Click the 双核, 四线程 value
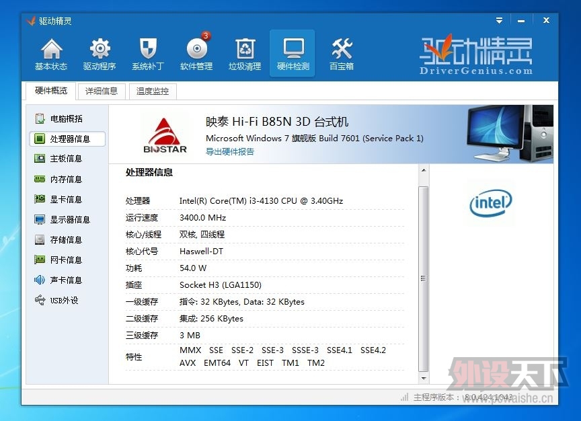Viewport: 581px width, 421px height. click(x=202, y=234)
